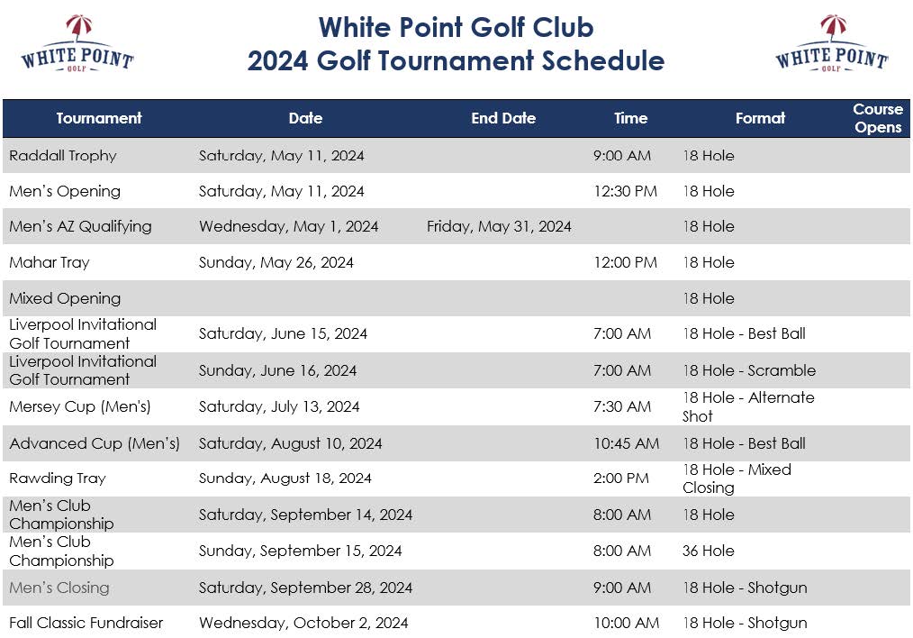Click the Mixed Opening tournament name
913x638 pixels.
point(65,298)
